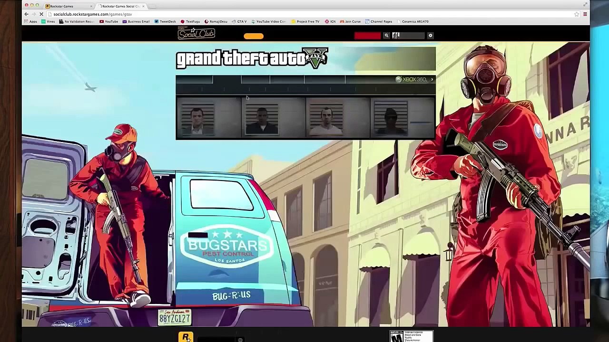Viewport: 609px width, 342px height.
Task: Click the Rockstar R logo in footer
Action: 186,337
